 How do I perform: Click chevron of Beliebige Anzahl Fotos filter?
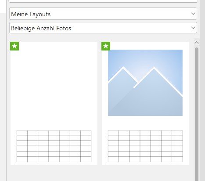(x=193, y=28)
